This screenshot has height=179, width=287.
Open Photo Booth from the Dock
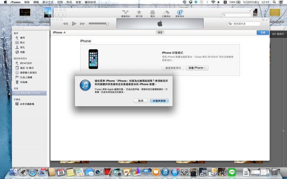[108, 172]
